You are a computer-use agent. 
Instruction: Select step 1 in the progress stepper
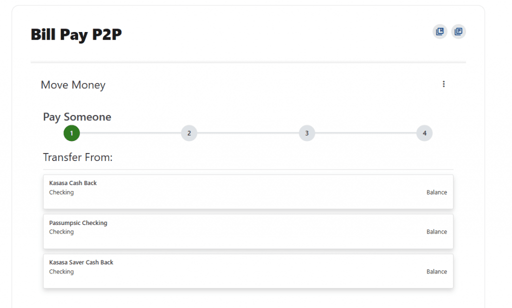click(71, 133)
